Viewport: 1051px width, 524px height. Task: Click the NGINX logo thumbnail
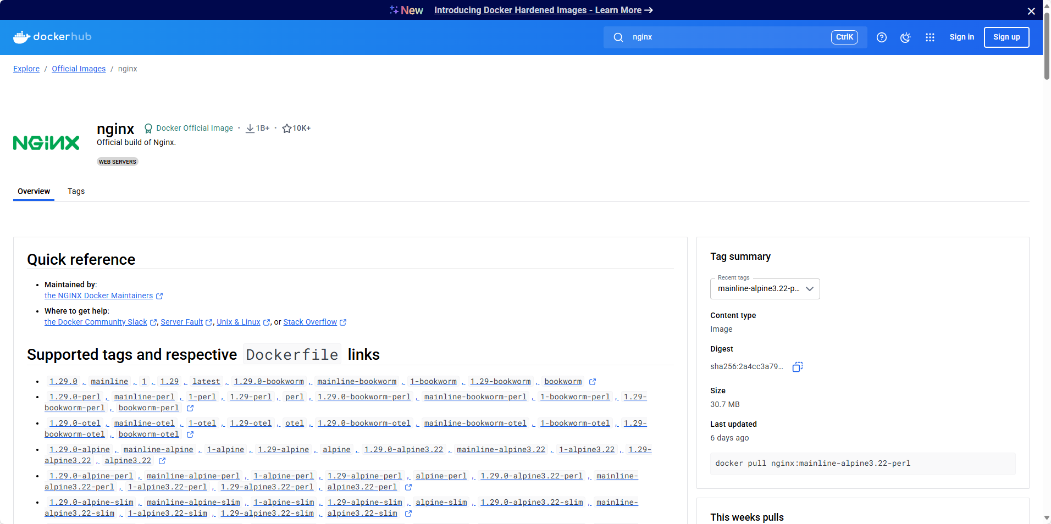tap(46, 143)
